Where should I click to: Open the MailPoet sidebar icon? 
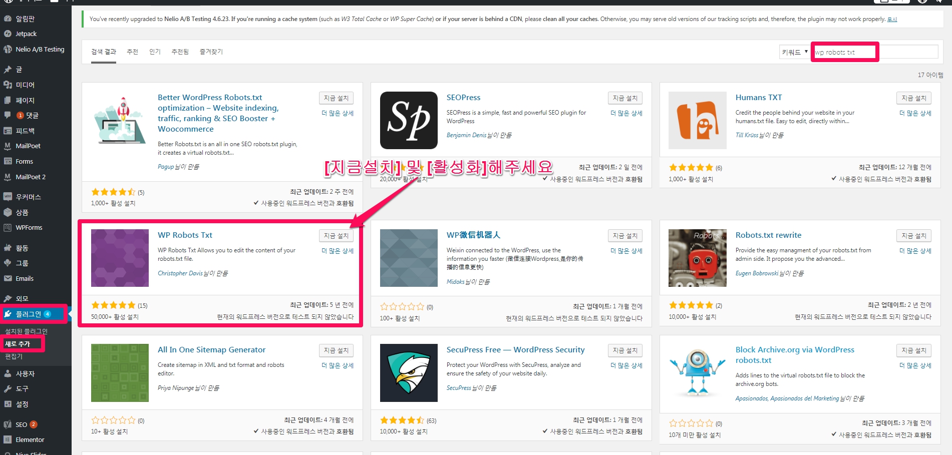coord(8,146)
